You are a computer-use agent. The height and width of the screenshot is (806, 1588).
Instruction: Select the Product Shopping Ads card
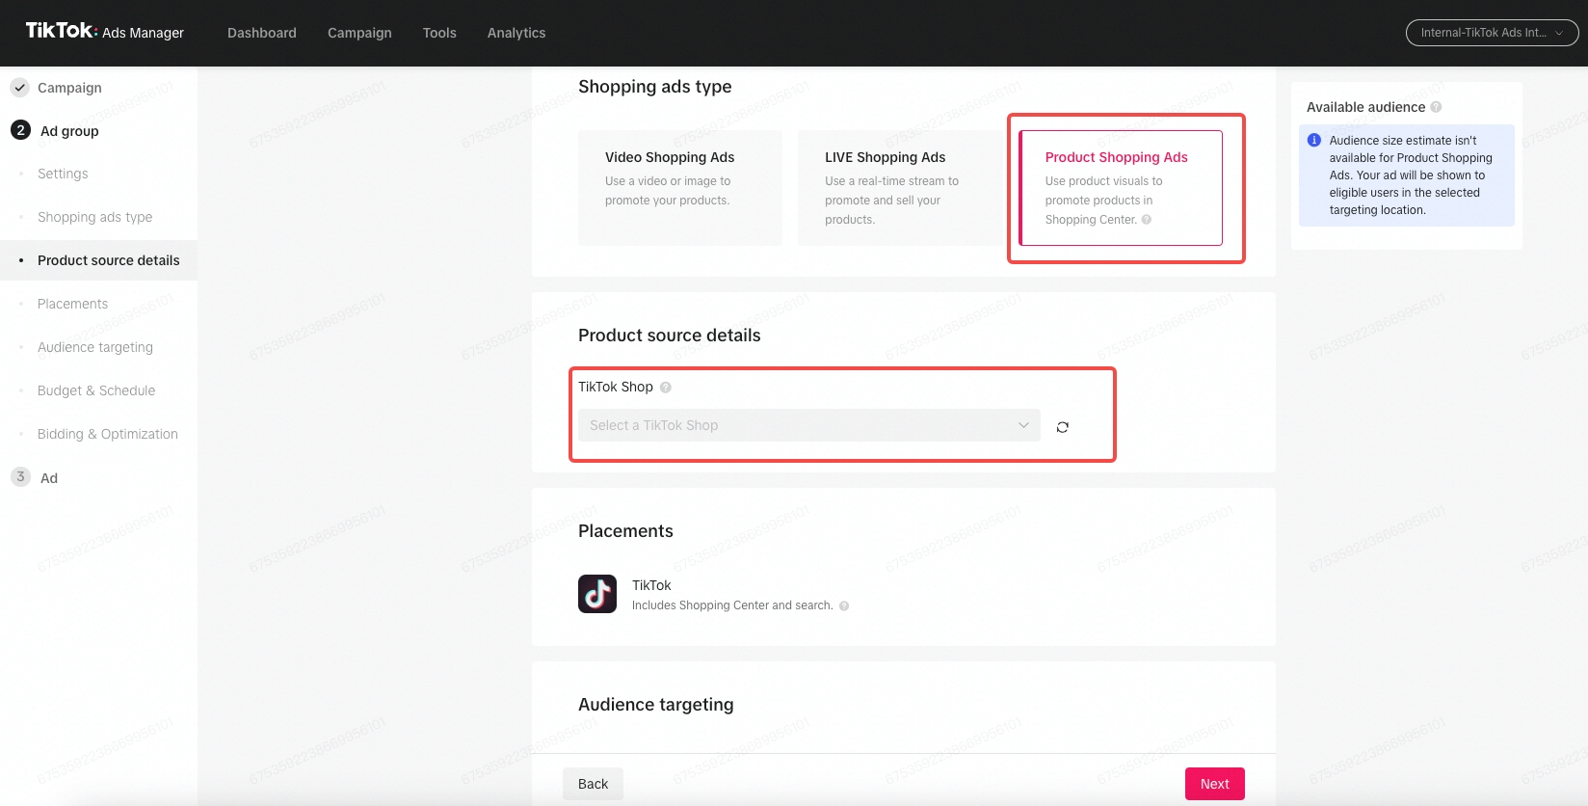1121,187
